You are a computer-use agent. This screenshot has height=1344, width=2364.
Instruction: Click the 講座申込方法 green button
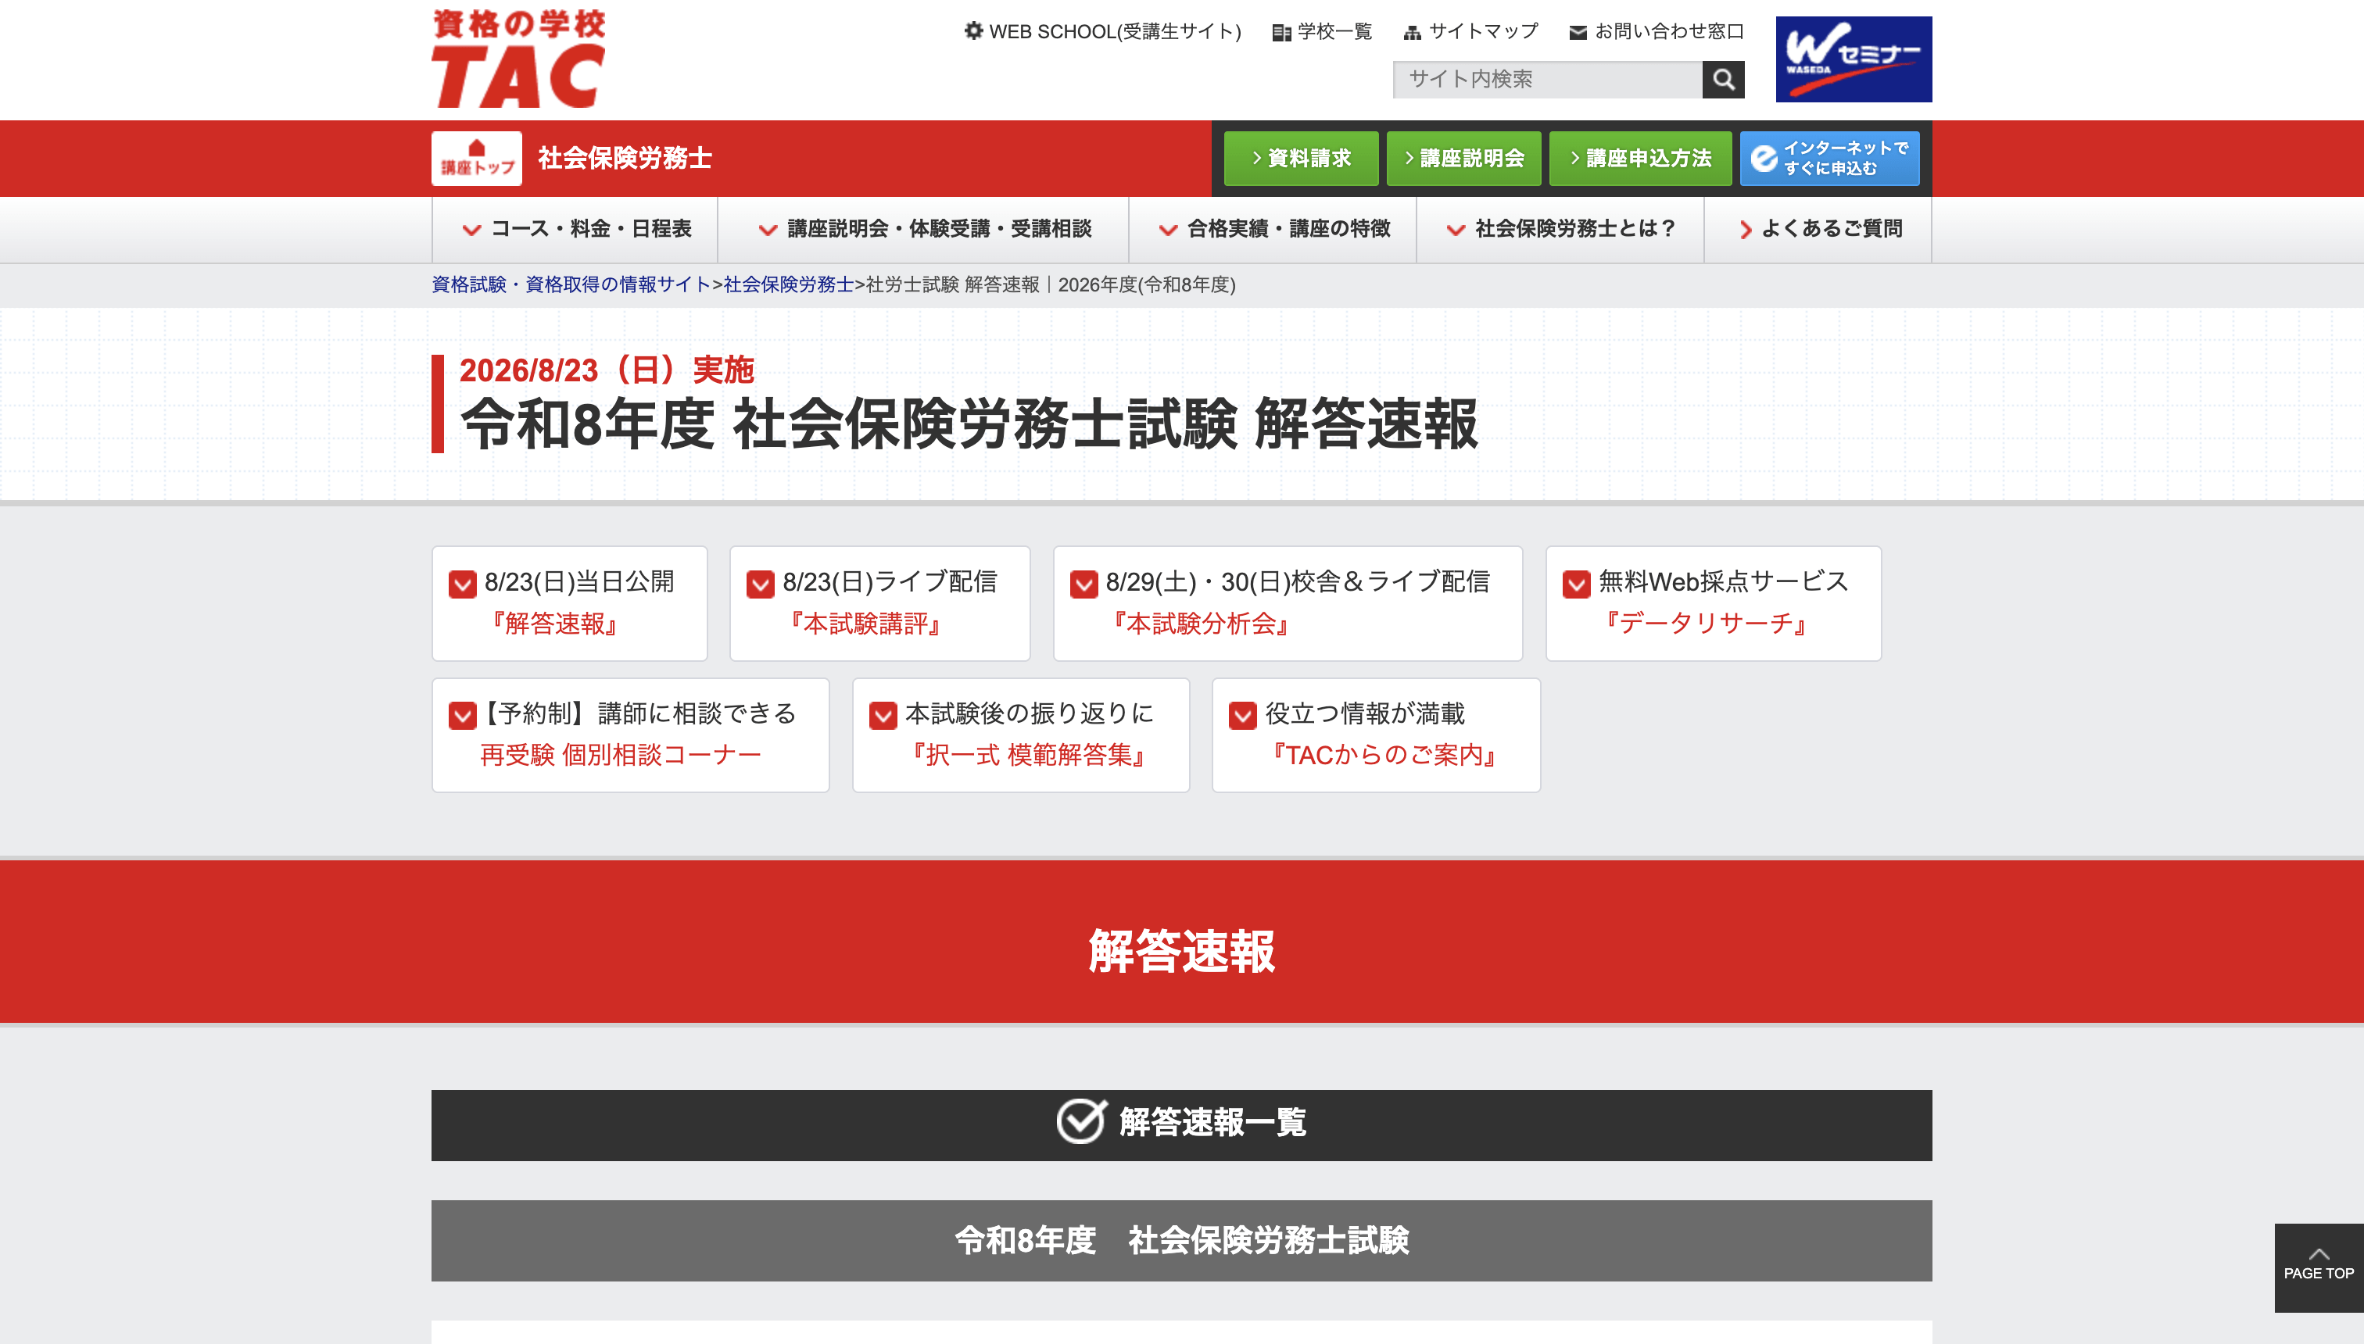pos(1640,158)
